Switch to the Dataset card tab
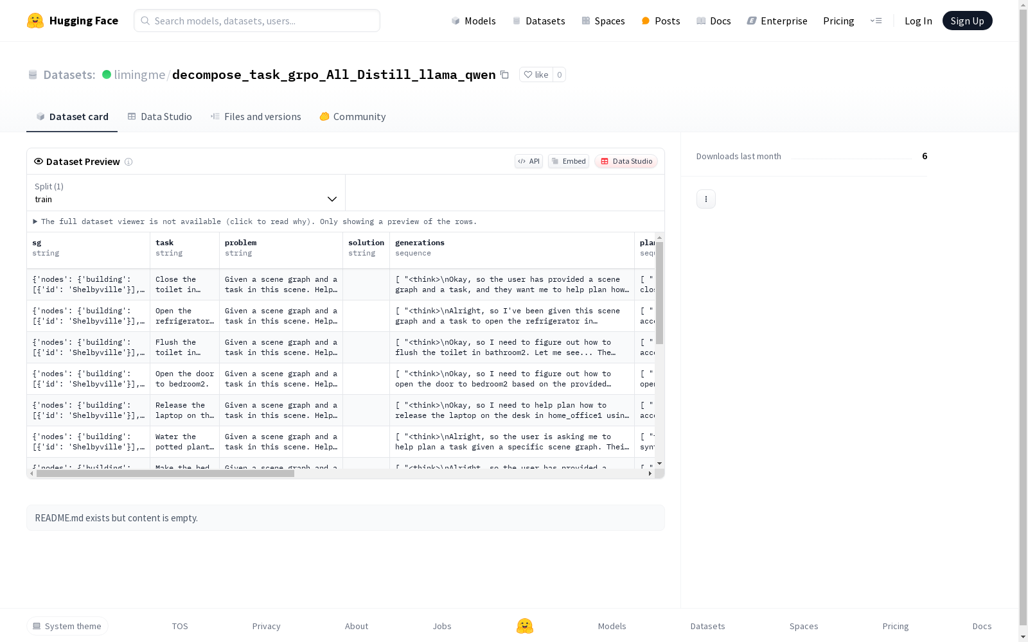The width and height of the screenshot is (1028, 642). [72, 117]
